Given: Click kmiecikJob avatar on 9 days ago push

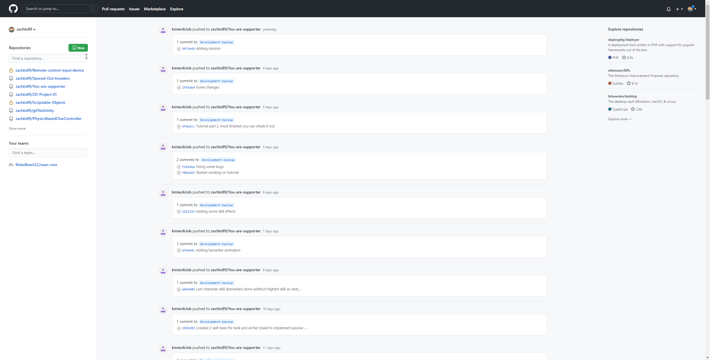Looking at the screenshot, I should pos(163,271).
